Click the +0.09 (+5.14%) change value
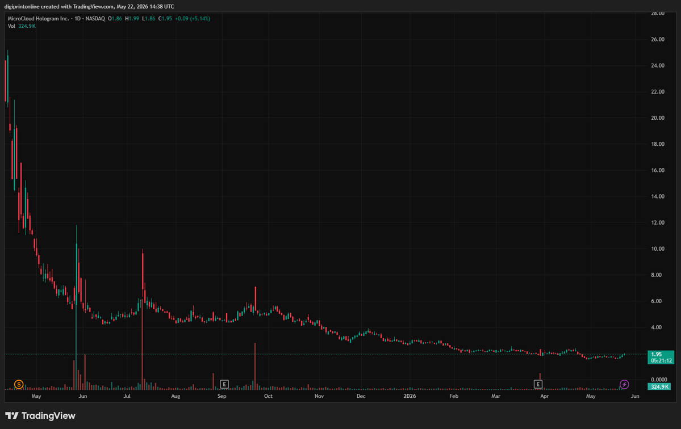The width and height of the screenshot is (681, 429). pyautogui.click(x=193, y=19)
